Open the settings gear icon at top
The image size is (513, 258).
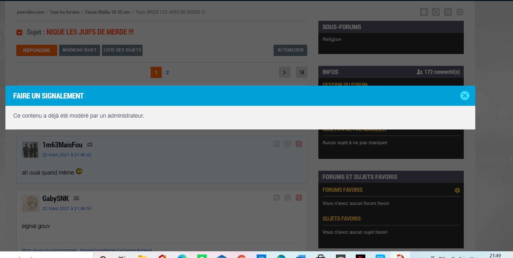point(460,12)
